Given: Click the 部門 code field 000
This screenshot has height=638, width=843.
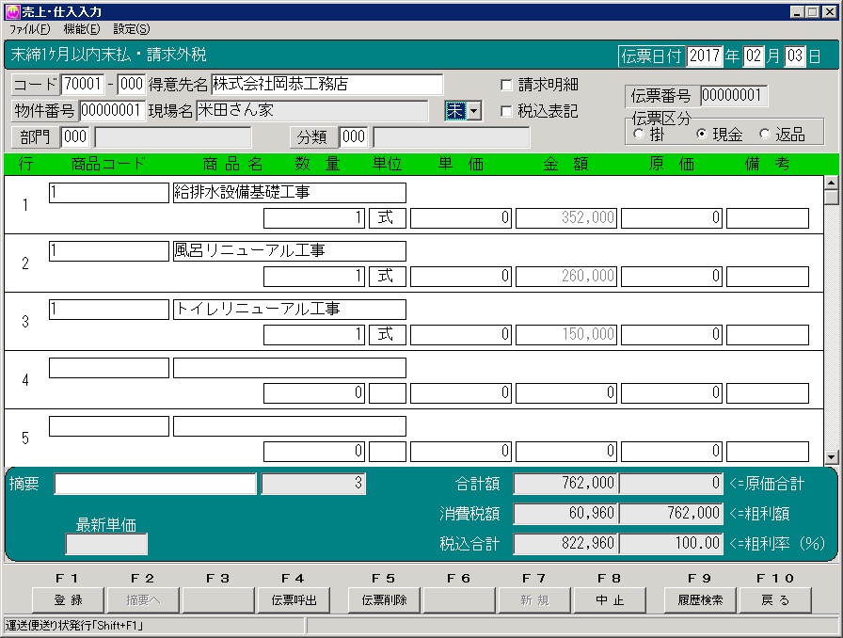Looking at the screenshot, I should (x=75, y=137).
